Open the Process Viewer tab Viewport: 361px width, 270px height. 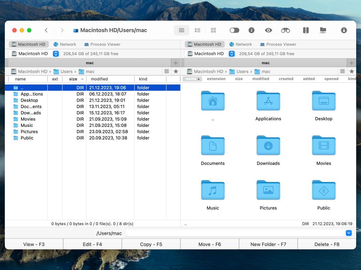pos(102,44)
